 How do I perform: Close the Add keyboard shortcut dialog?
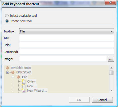pyautogui.click(x=110, y=3)
